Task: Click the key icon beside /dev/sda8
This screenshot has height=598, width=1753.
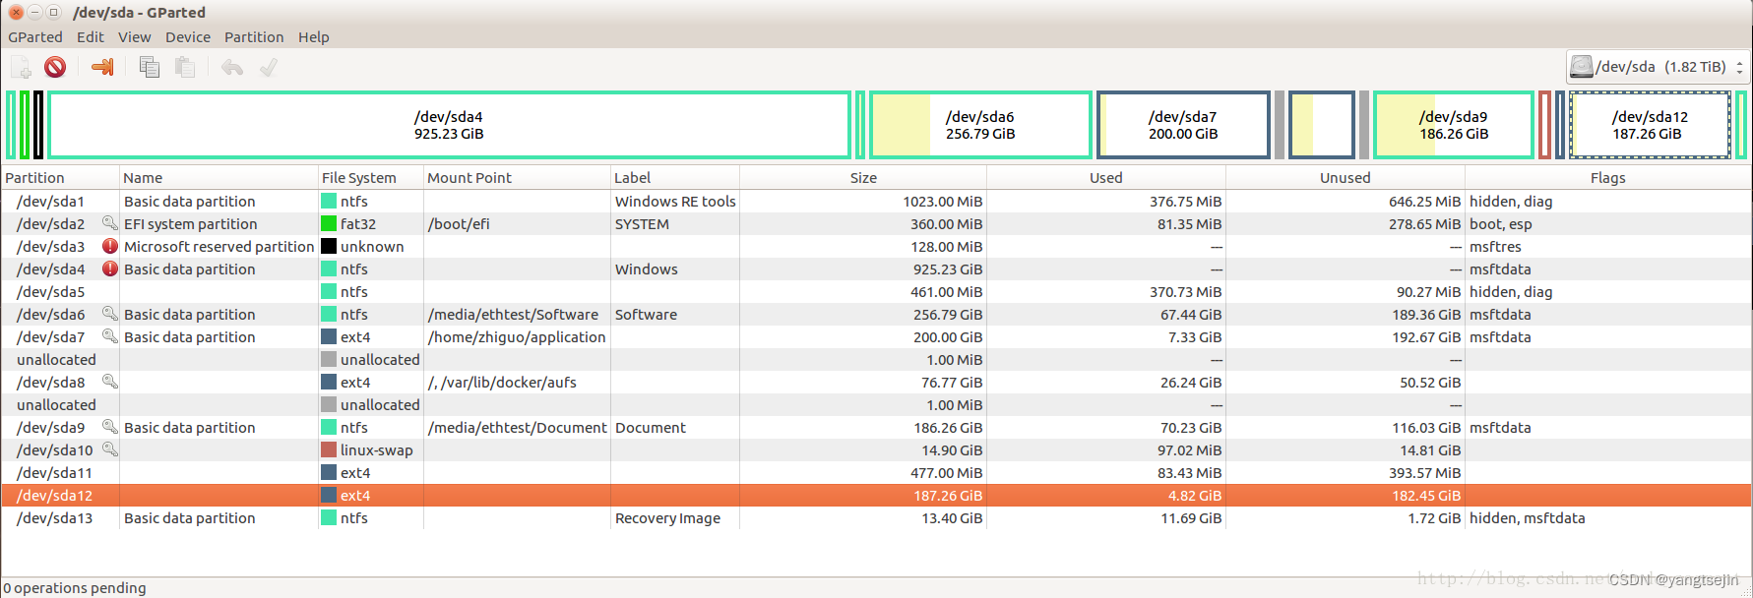Action: coord(110,382)
